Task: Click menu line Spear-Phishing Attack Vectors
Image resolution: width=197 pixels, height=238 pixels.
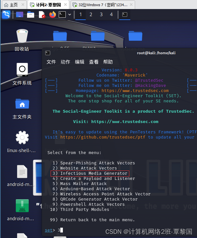Action: point(94,163)
